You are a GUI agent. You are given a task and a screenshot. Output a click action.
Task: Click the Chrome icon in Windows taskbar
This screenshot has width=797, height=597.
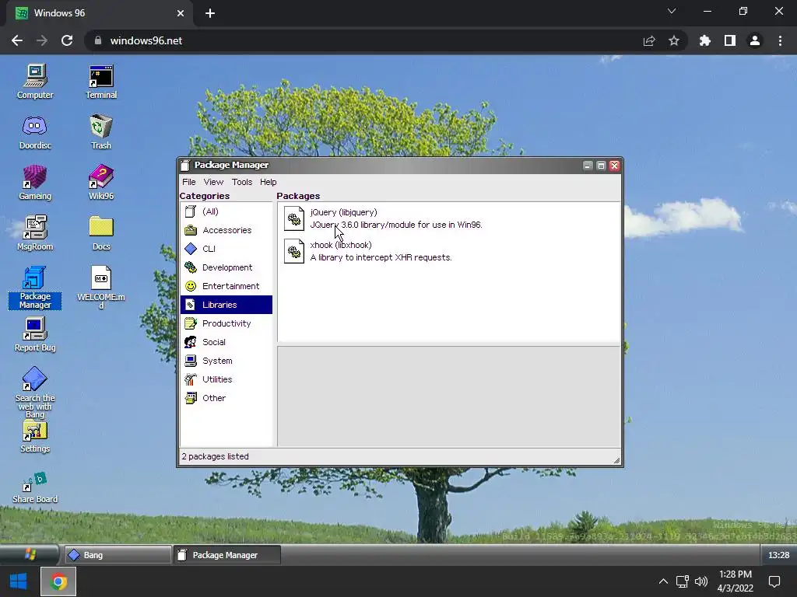(x=58, y=581)
